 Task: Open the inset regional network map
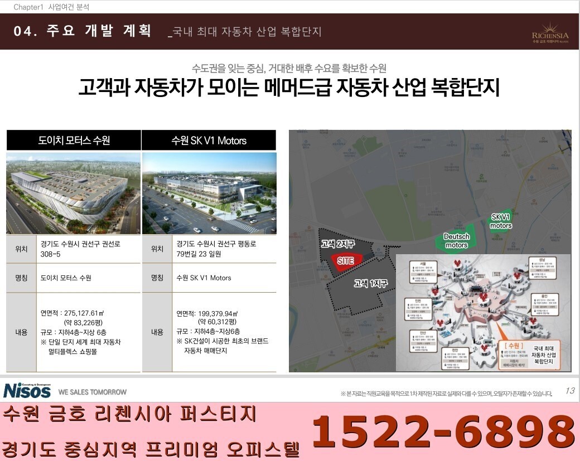(x=483, y=312)
